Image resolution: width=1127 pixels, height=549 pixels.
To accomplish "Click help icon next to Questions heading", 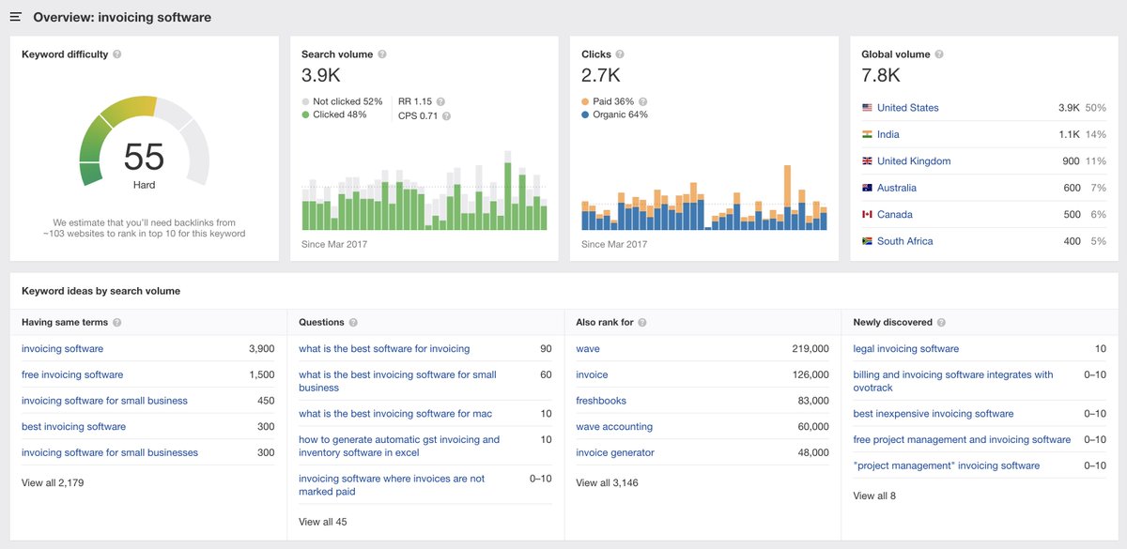I will click(x=353, y=323).
